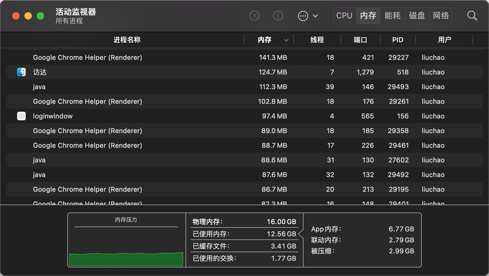Open the search magnifier icon

tap(472, 16)
